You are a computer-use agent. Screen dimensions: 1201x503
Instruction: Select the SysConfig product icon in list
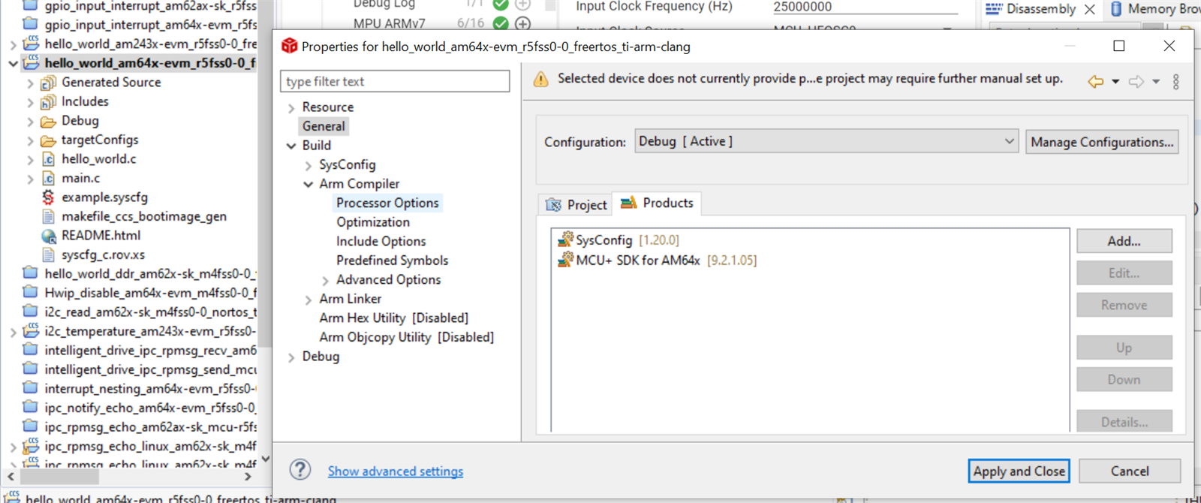pyautogui.click(x=565, y=240)
